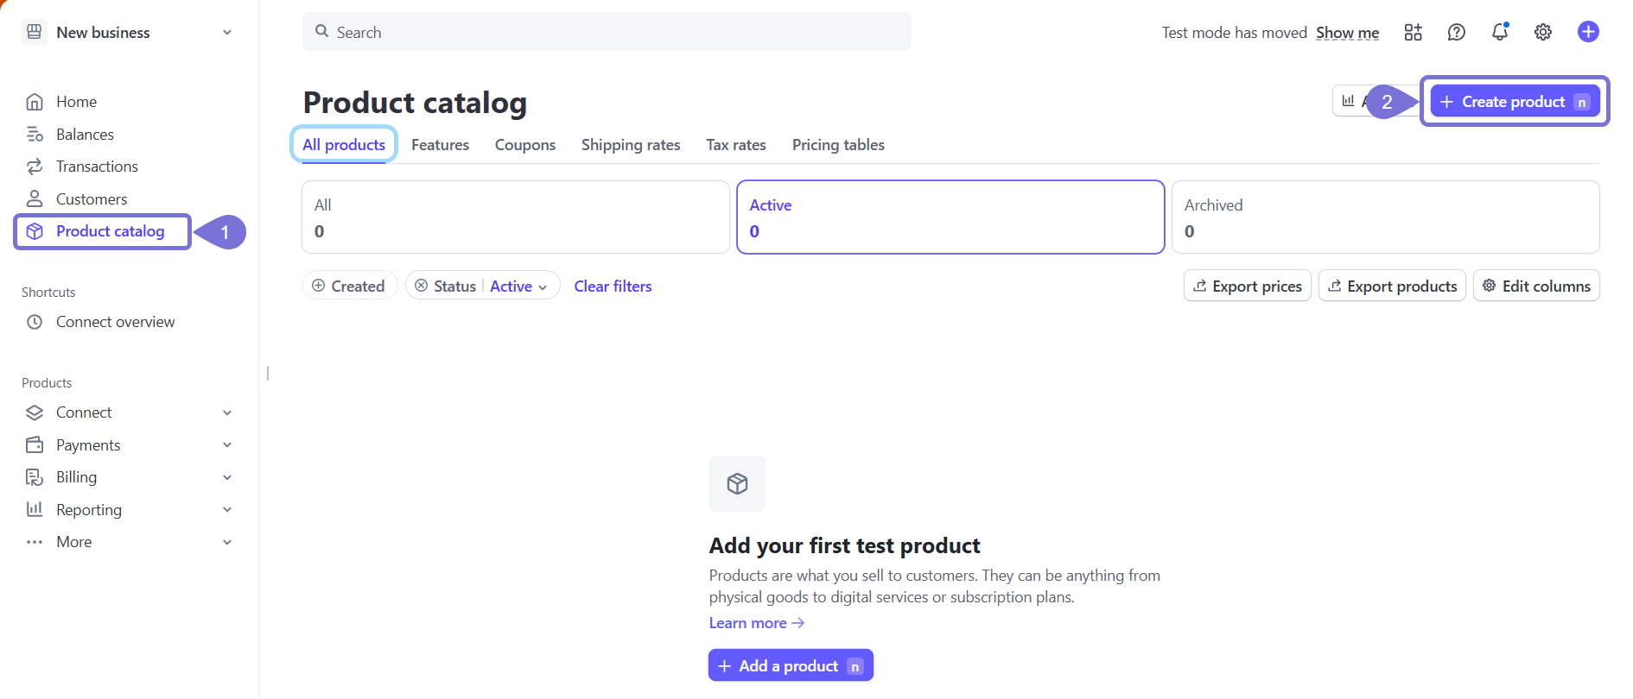Switch to the Coupons tab
Viewport: 1633px width, 699px height.
524,145
